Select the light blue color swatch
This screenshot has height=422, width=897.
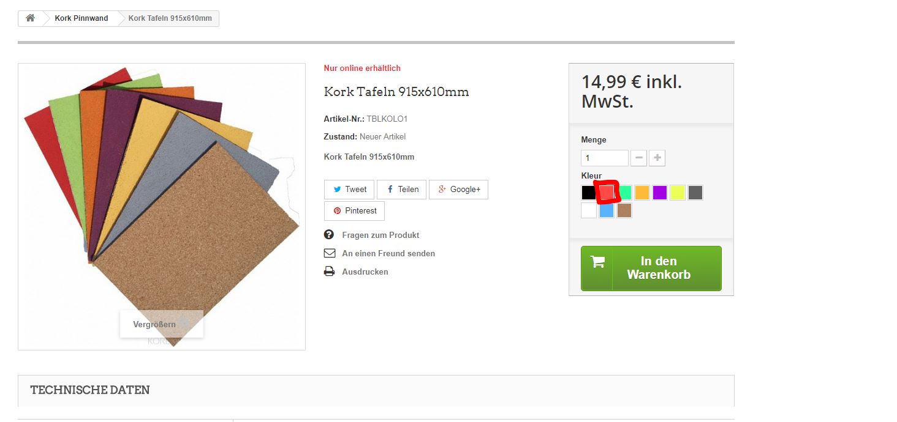tap(607, 211)
